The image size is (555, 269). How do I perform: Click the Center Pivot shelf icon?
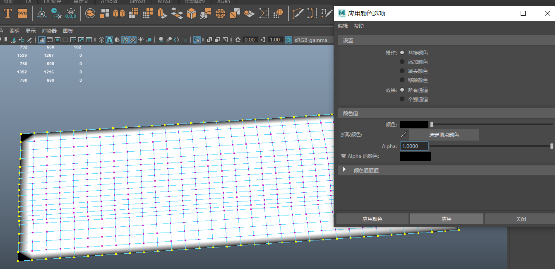(x=41, y=14)
